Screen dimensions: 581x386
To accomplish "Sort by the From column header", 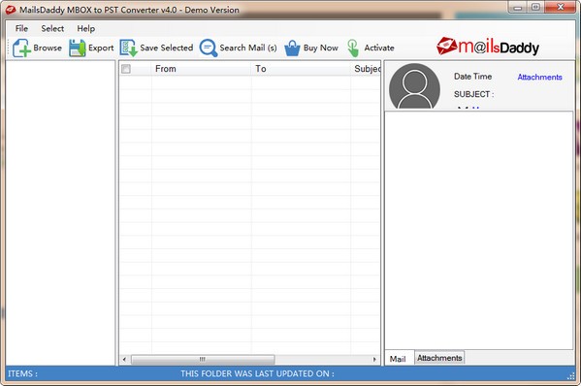I will (201, 69).
